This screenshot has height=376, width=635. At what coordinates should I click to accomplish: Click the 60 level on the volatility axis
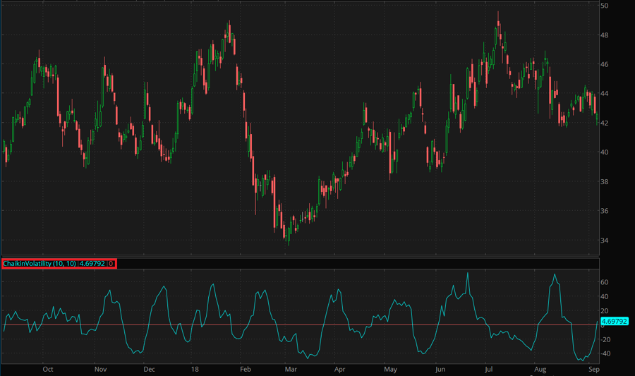pos(605,282)
